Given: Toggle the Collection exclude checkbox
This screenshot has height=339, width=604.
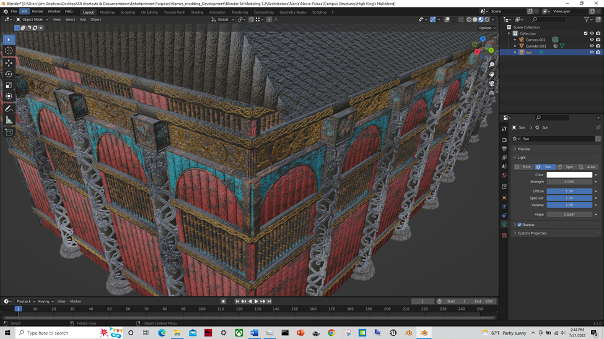Looking at the screenshot, I should [585, 33].
